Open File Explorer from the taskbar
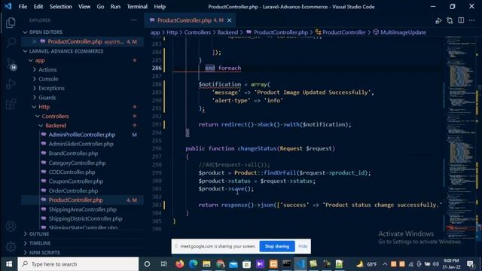This screenshot has height=271, width=482. coord(206,264)
